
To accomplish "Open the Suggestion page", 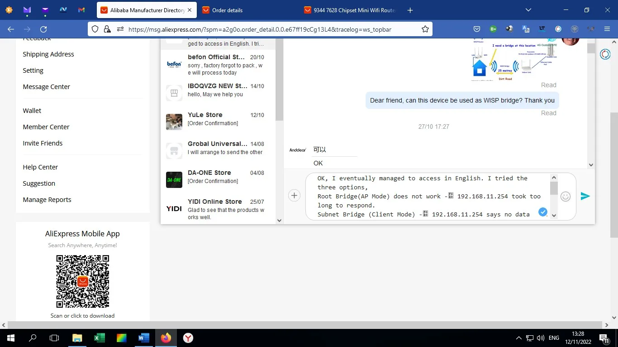I will click(39, 183).
